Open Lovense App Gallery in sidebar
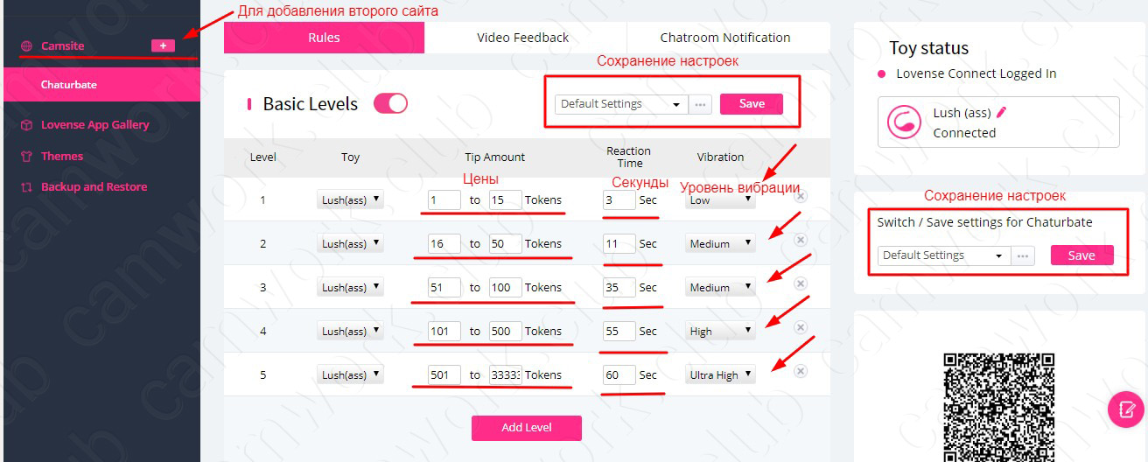 pyautogui.click(x=94, y=125)
